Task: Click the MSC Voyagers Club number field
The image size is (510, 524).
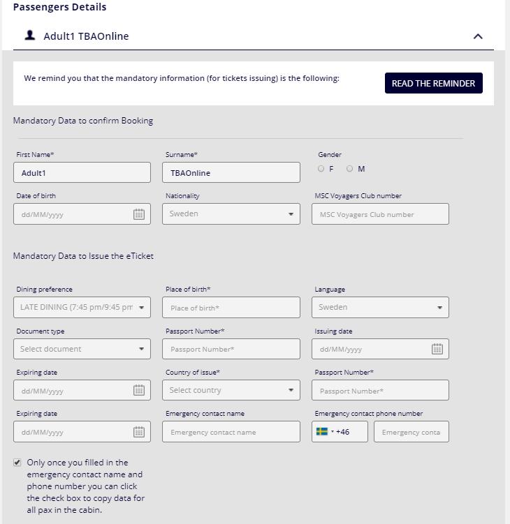Action: 380,214
